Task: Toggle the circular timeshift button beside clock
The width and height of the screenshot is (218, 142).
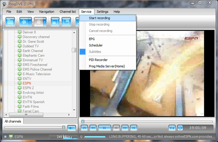Action: [180, 128]
